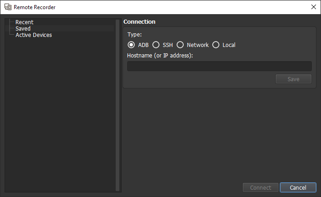Click the SSH label text
Viewport: 321px width, 197px height.
point(168,45)
